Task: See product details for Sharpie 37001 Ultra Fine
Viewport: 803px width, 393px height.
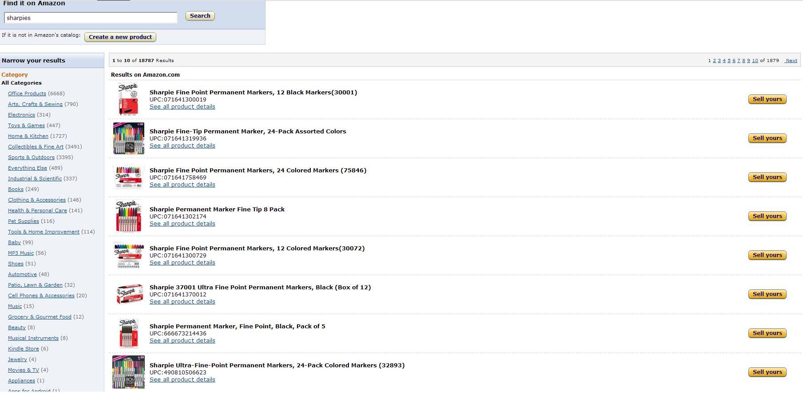Action: click(182, 302)
